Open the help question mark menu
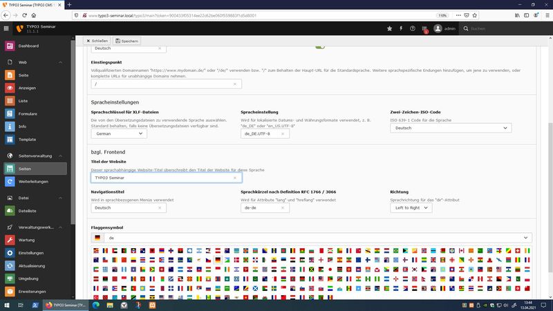This screenshot has height=311, width=553. [x=412, y=28]
